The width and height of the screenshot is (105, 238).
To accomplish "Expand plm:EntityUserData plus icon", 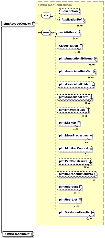I will (x=88, y=110).
